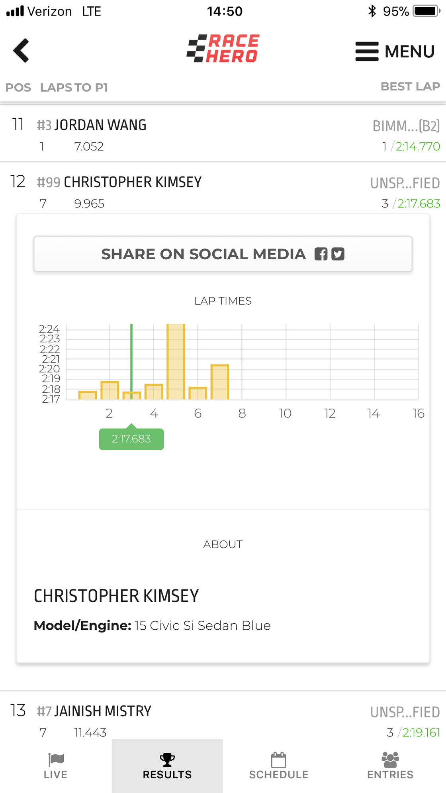This screenshot has width=446, height=793.
Task: Tap the Race Hero logo
Action: click(x=223, y=49)
